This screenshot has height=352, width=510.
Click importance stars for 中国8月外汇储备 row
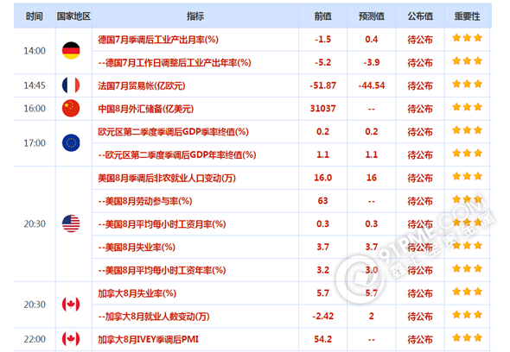pos(467,107)
